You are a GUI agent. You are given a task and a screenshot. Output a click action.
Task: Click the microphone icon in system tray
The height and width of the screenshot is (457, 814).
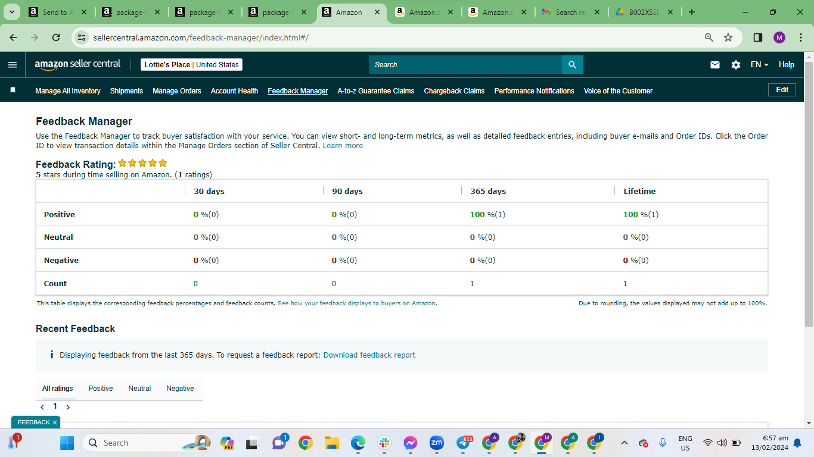tap(662, 443)
